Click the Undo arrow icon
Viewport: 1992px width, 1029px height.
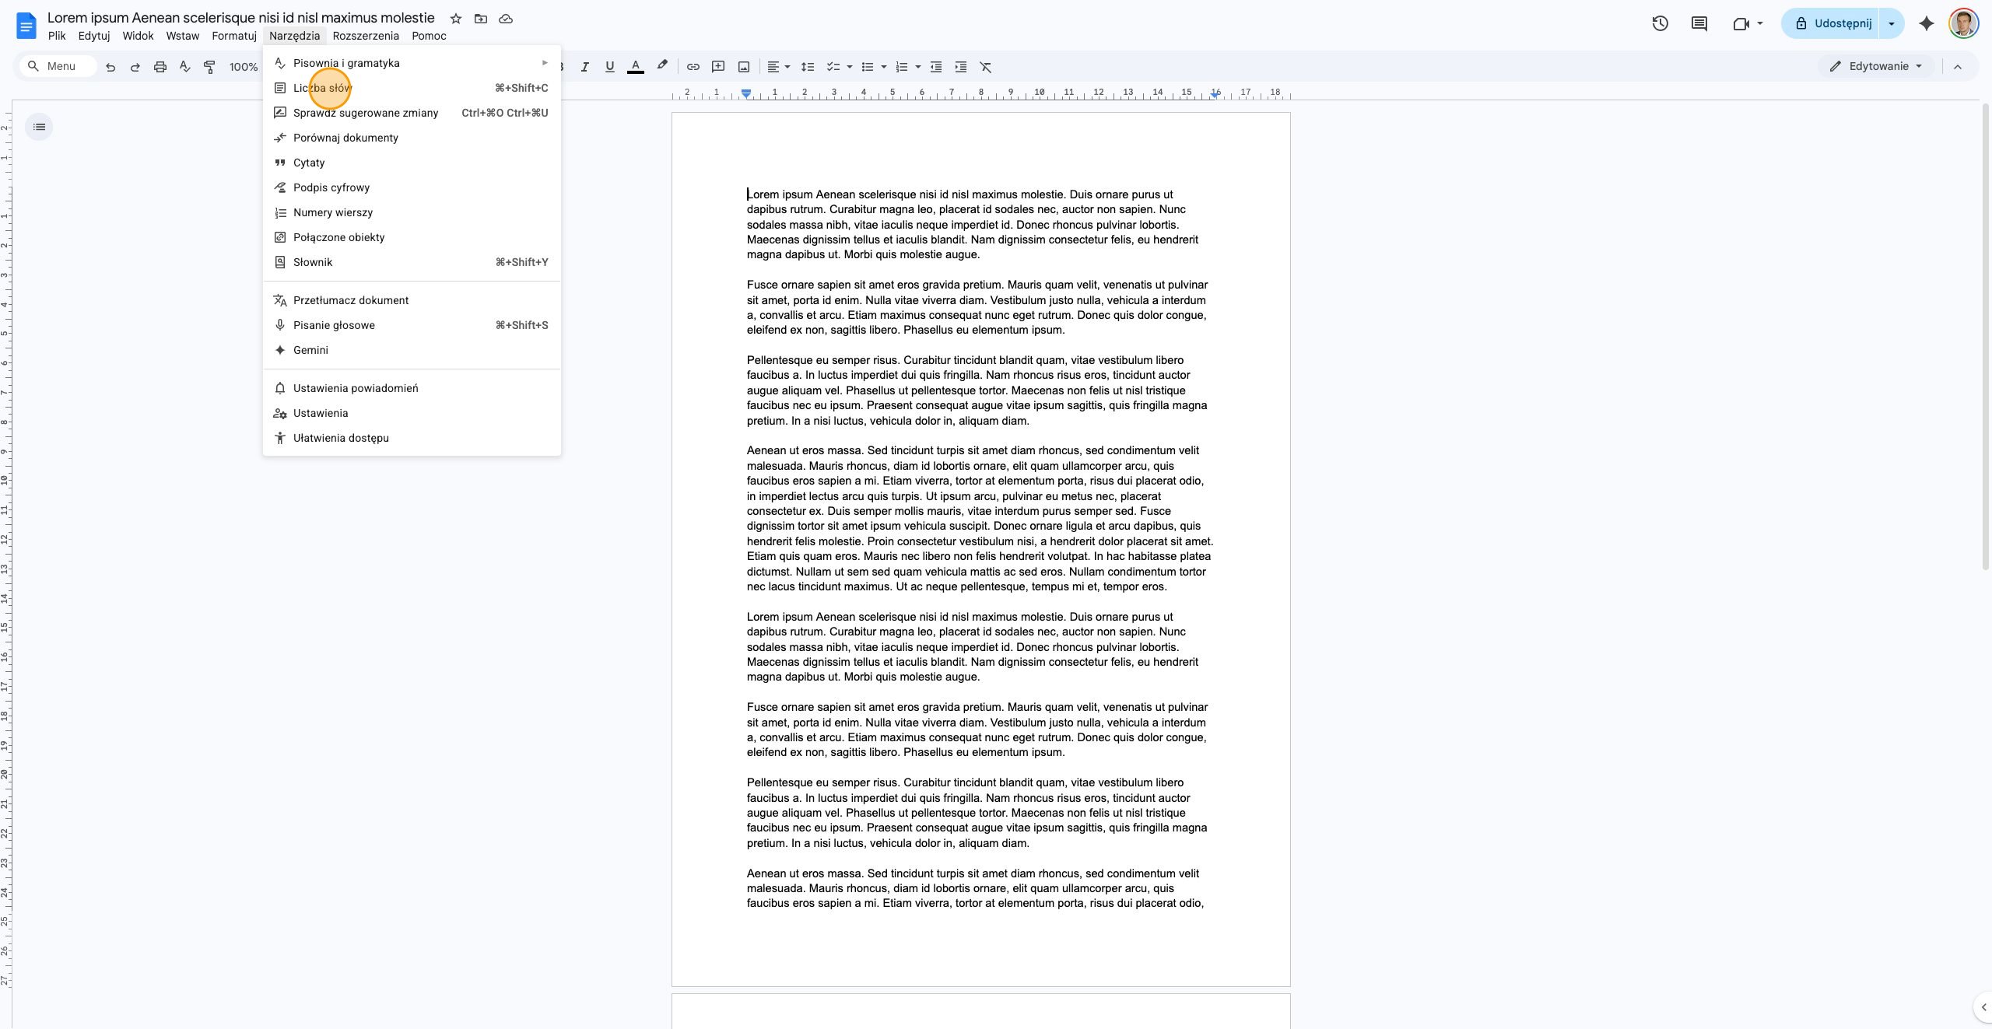tap(110, 67)
